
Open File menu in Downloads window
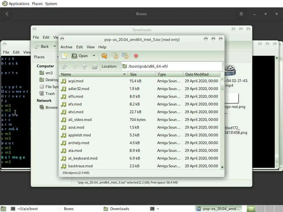[36, 37]
